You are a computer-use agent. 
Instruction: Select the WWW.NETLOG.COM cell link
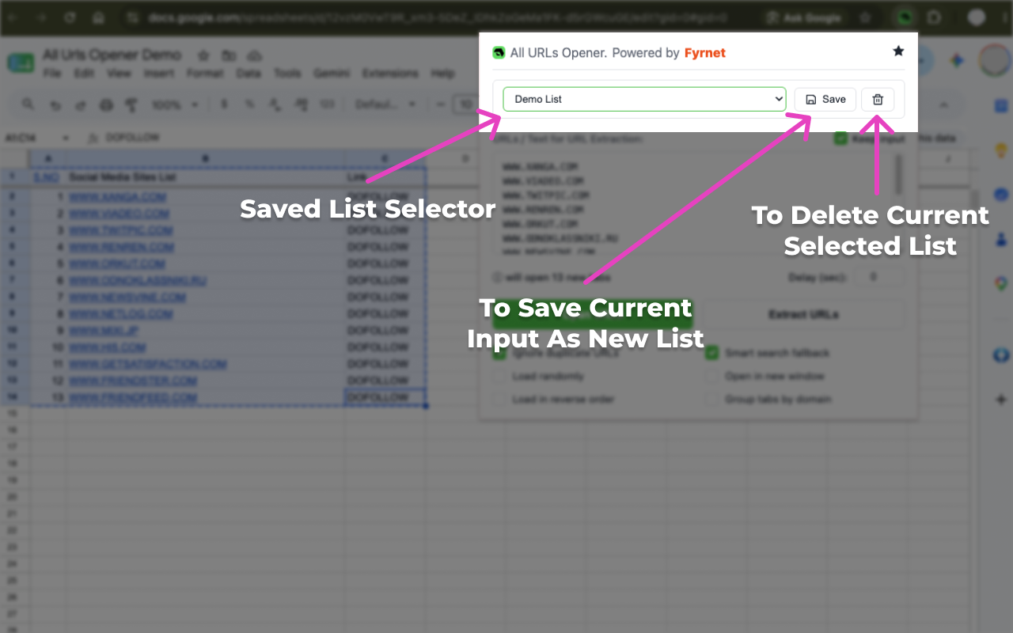click(120, 314)
